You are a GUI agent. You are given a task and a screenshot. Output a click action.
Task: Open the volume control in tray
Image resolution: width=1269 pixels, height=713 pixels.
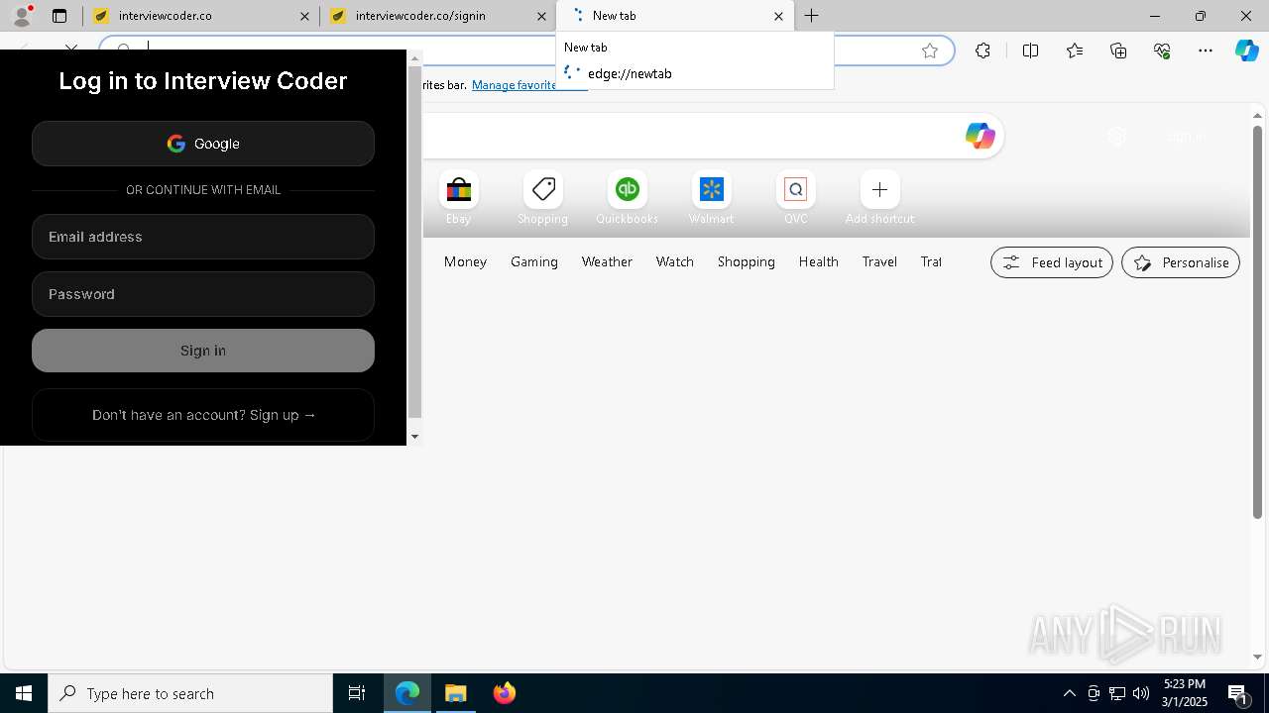coord(1141,693)
